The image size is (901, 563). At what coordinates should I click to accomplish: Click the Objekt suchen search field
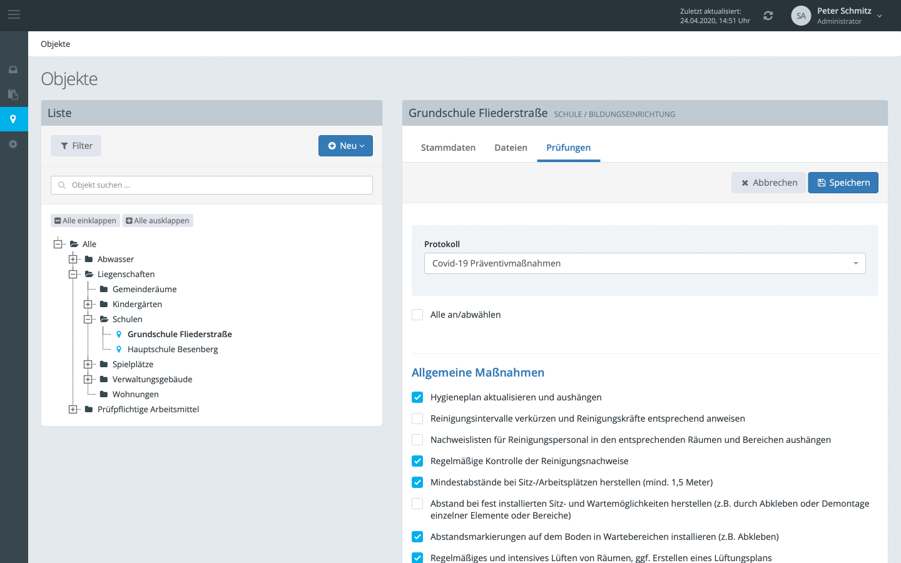pyautogui.click(x=211, y=185)
